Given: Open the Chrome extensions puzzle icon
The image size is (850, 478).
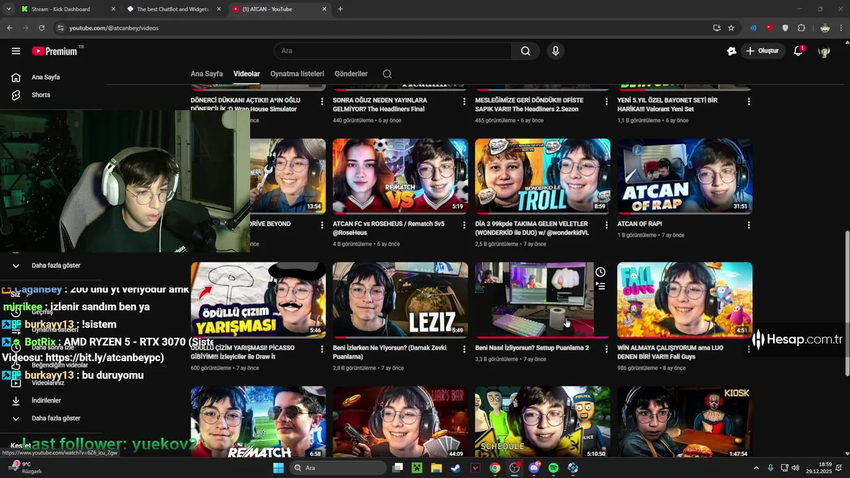Looking at the screenshot, I should coord(802,28).
